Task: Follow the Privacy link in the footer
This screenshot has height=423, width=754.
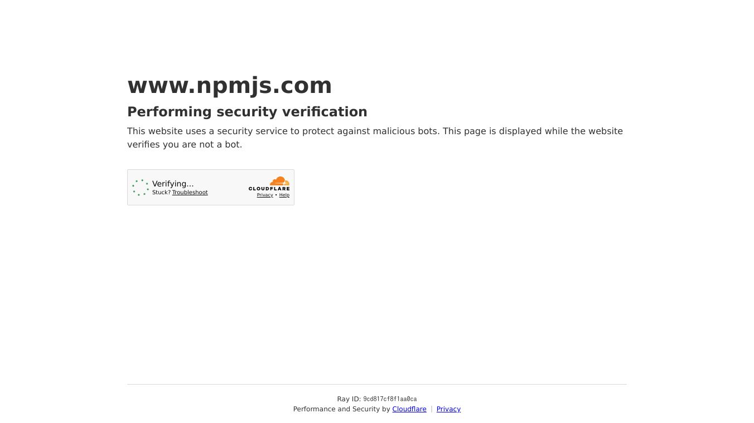Action: coord(448,409)
